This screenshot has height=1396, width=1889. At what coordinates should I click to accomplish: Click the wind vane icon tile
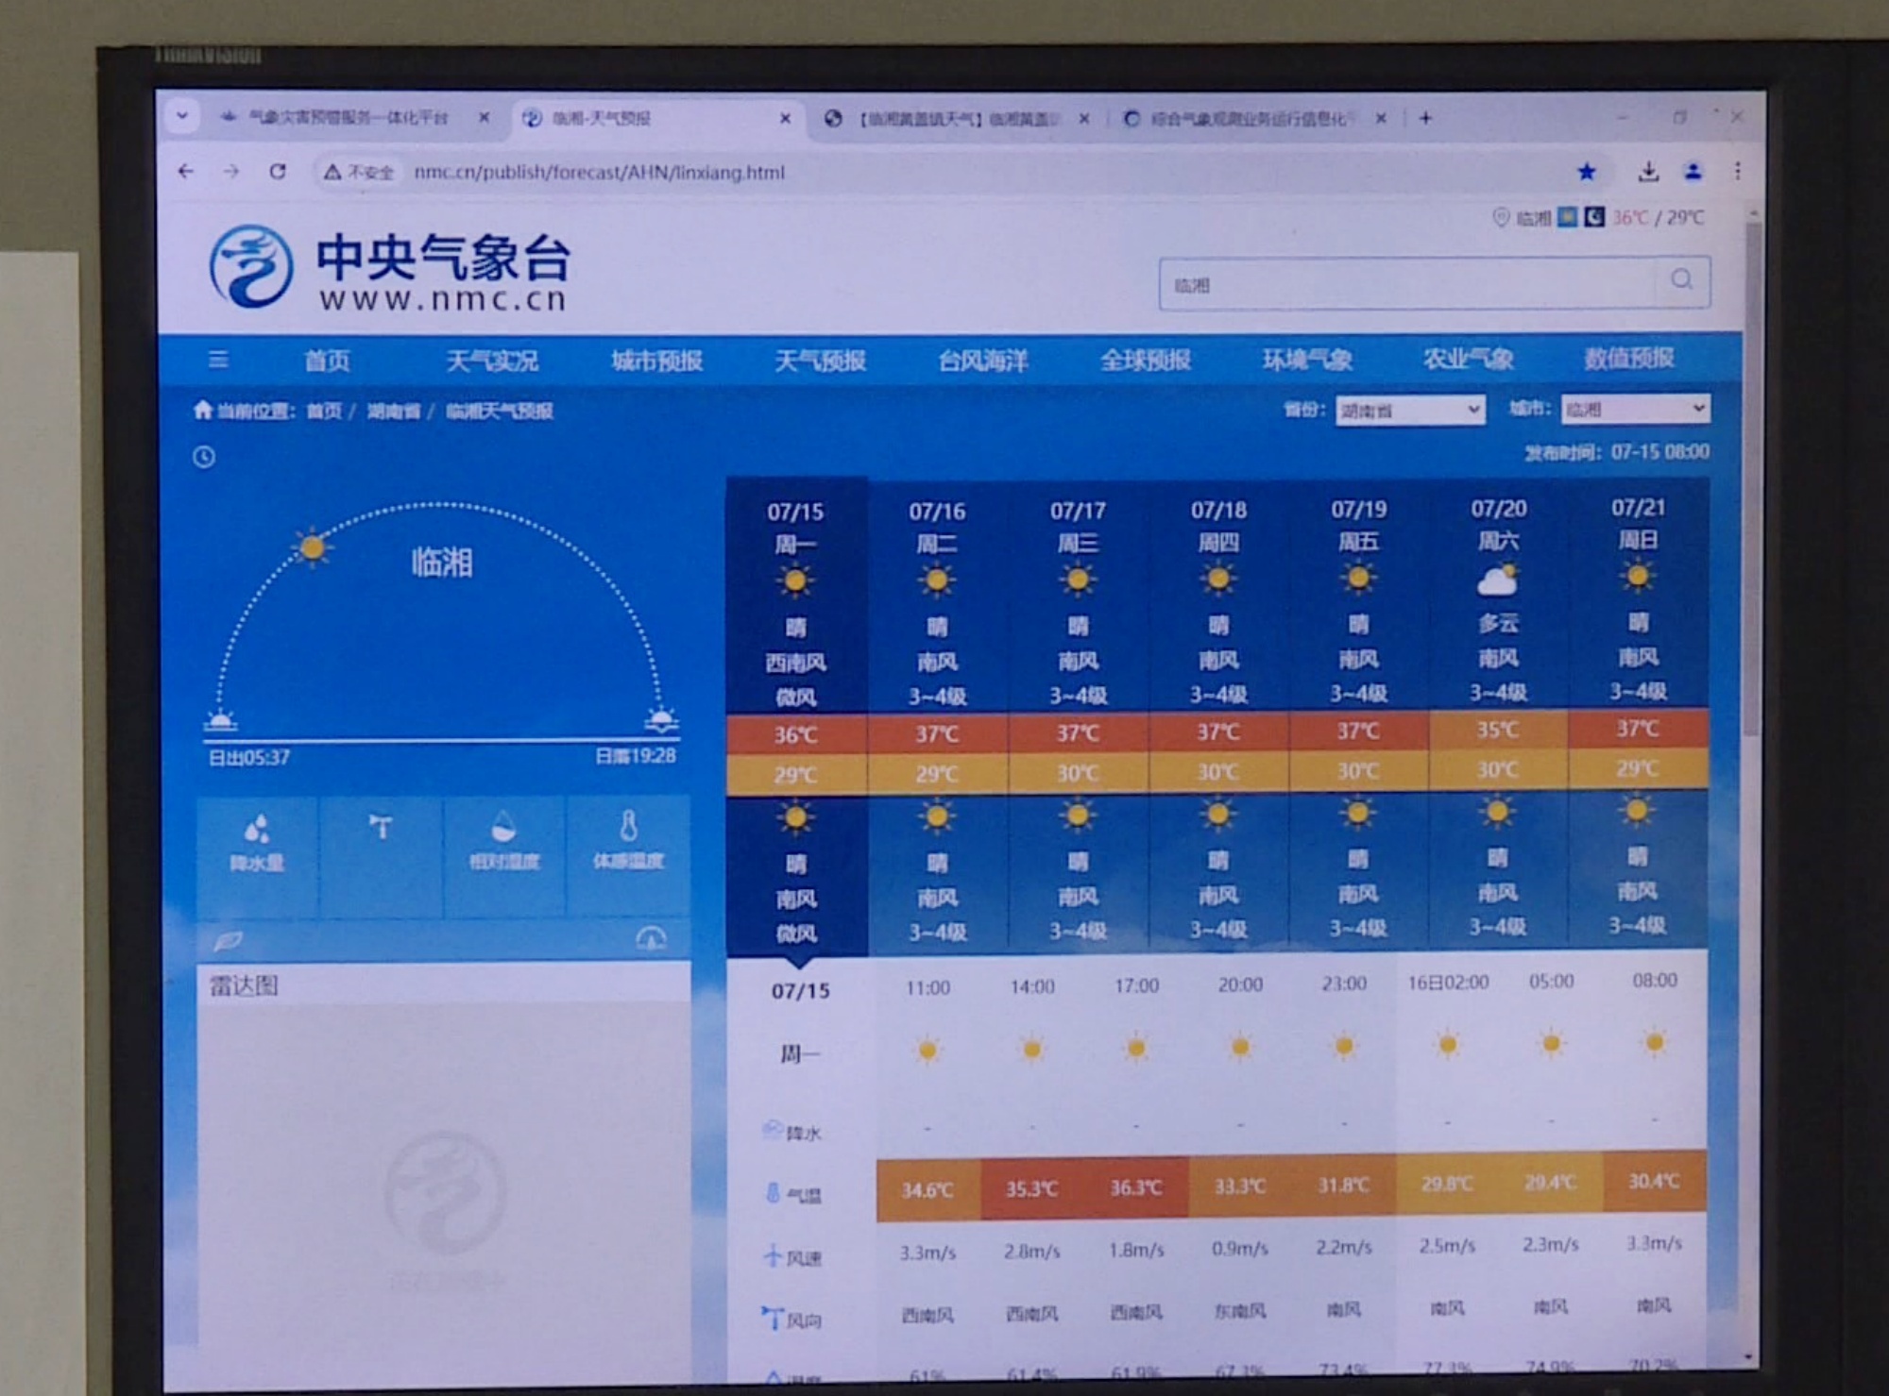tap(381, 828)
